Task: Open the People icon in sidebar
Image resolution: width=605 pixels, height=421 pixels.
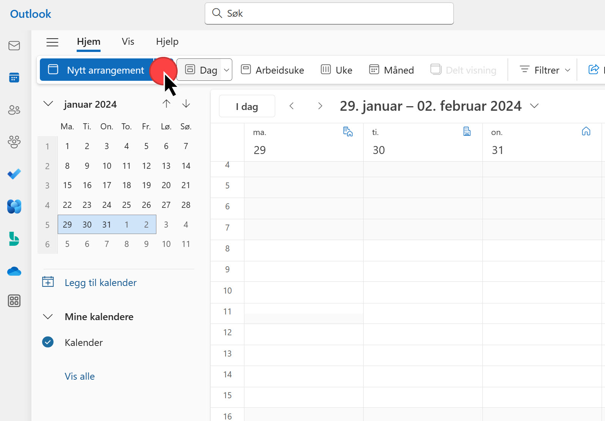Action: 14,110
